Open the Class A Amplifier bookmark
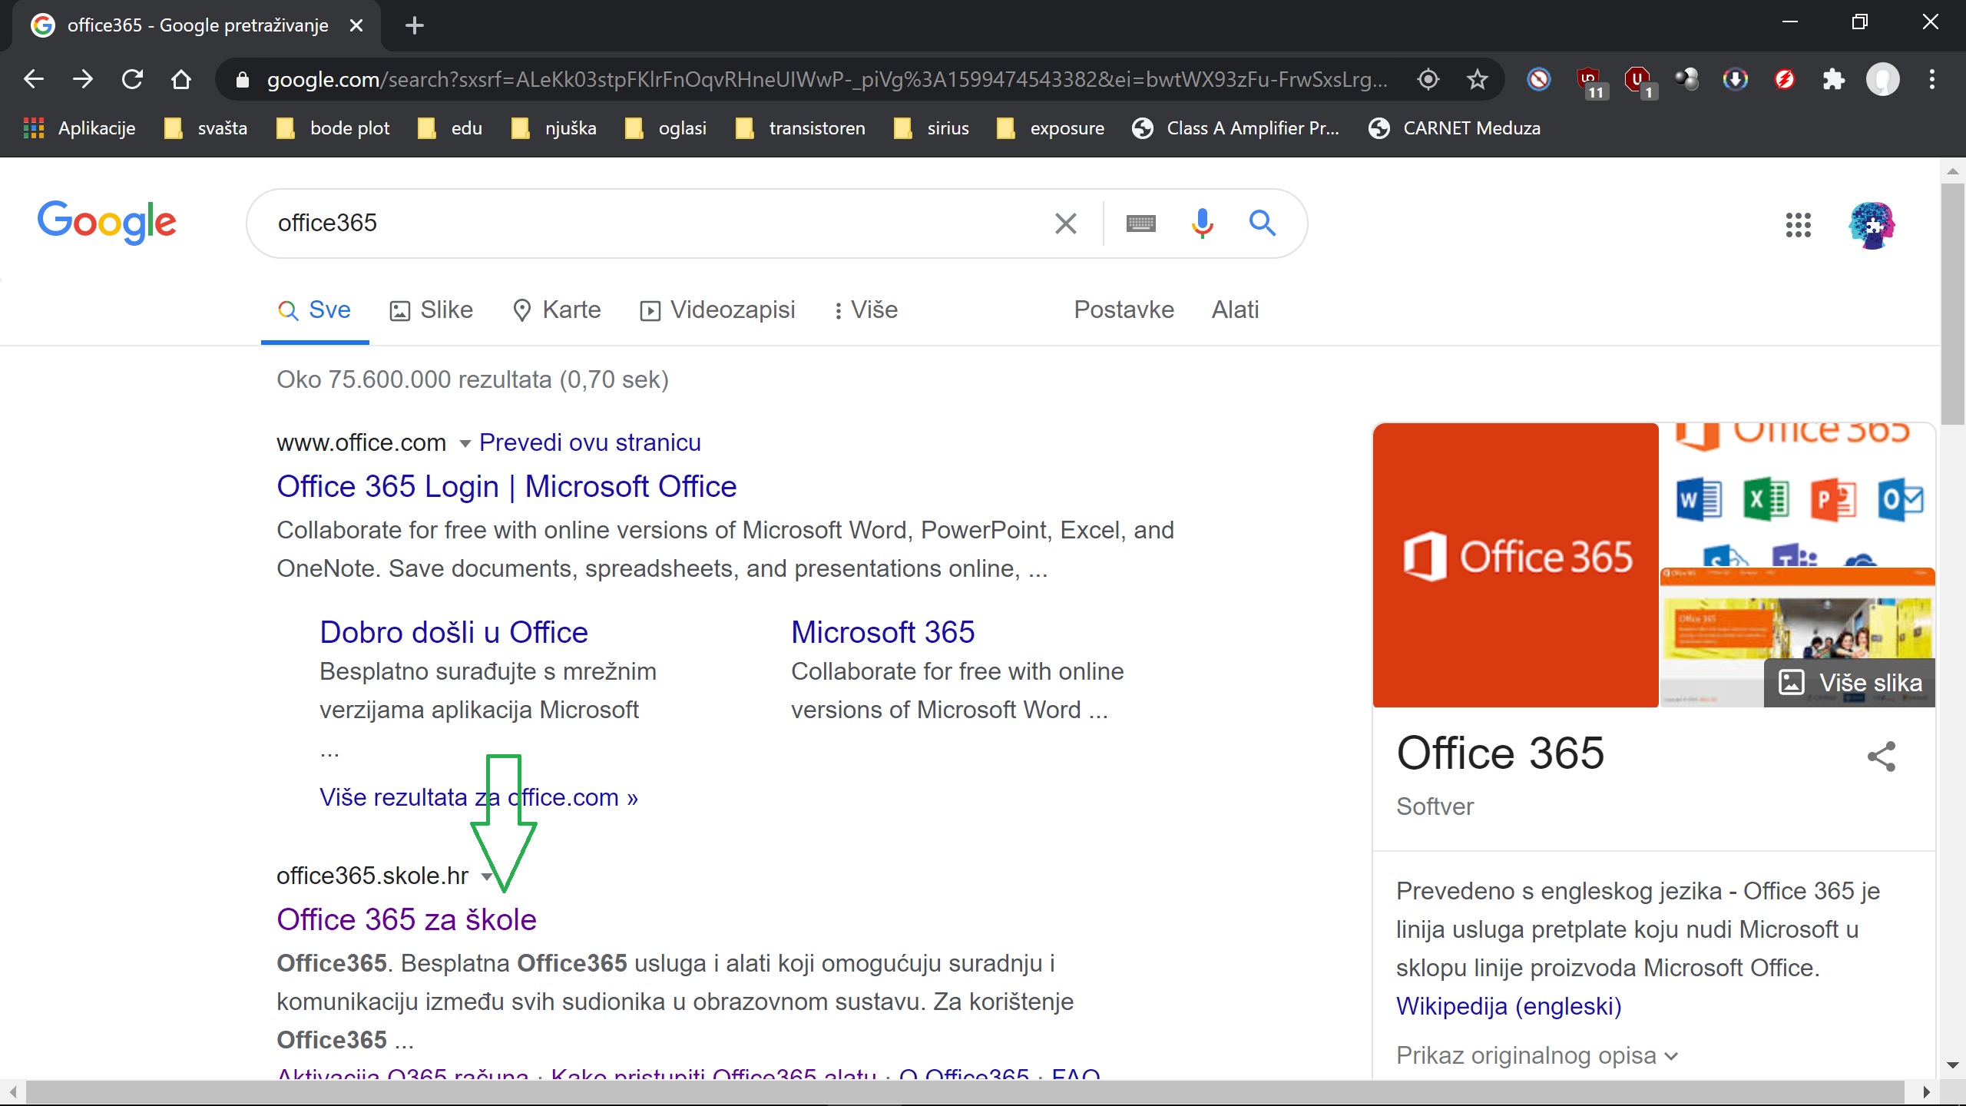 tap(1236, 128)
